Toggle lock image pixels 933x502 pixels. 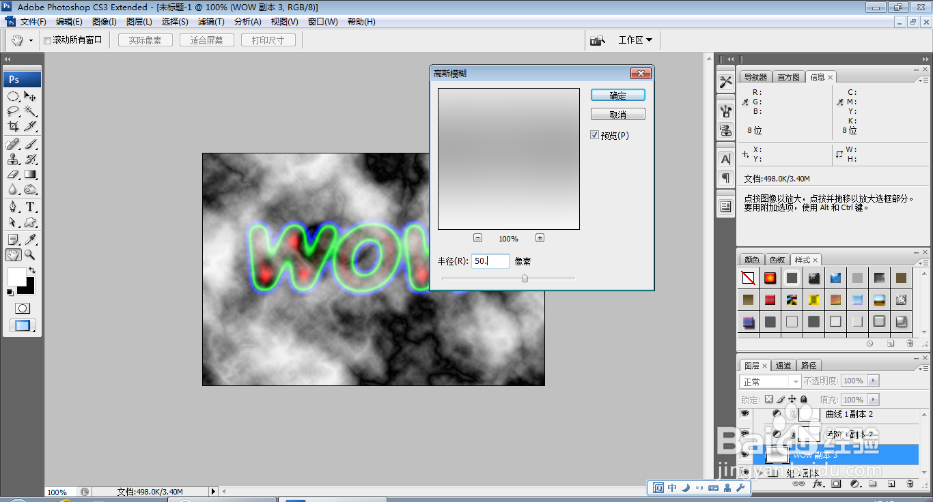click(781, 399)
